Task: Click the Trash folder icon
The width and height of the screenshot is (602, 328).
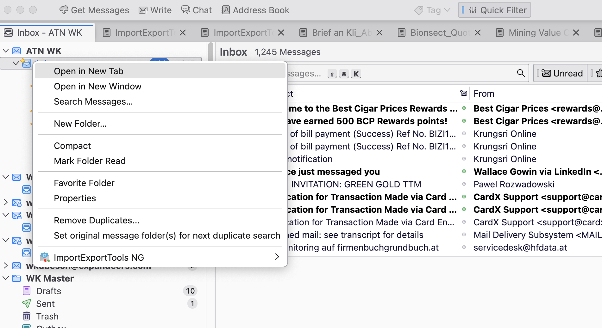Action: [x=27, y=316]
